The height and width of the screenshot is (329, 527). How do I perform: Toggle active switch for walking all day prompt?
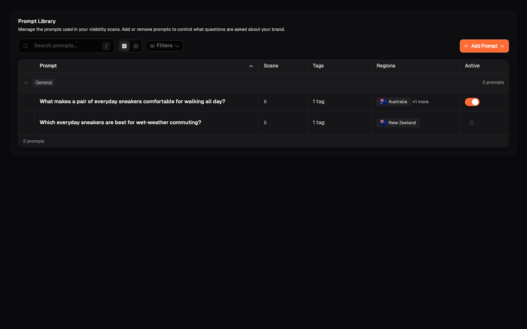click(x=472, y=102)
